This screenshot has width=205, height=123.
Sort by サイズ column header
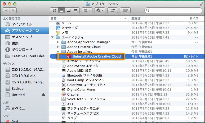tap(189, 18)
